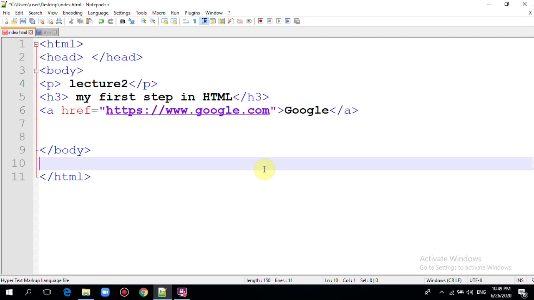This screenshot has width=534, height=300.
Task: Collapse the body tag fold marker
Action: click(x=36, y=71)
